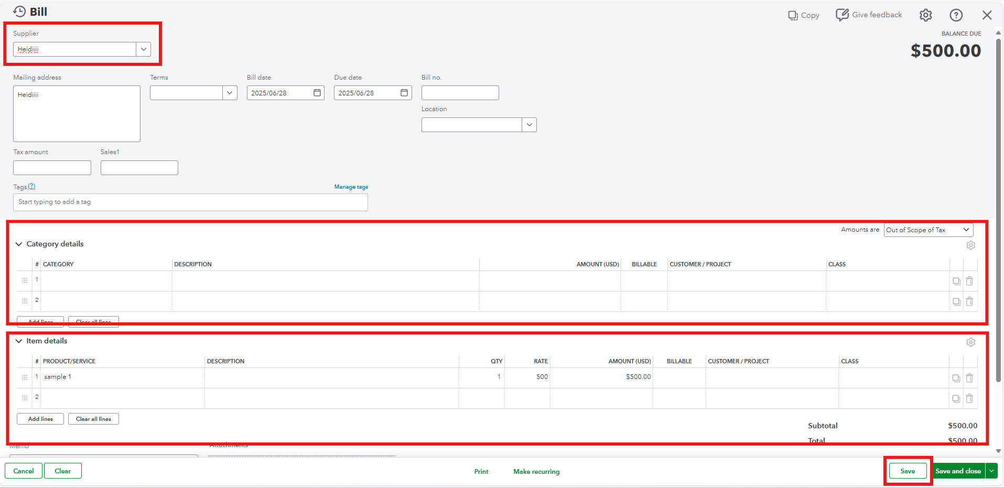Click the Manage tags link
This screenshot has width=1004, height=488.
(351, 187)
